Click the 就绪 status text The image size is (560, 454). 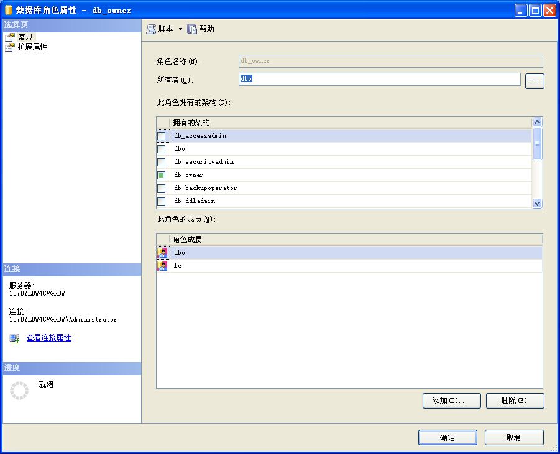coord(46,384)
